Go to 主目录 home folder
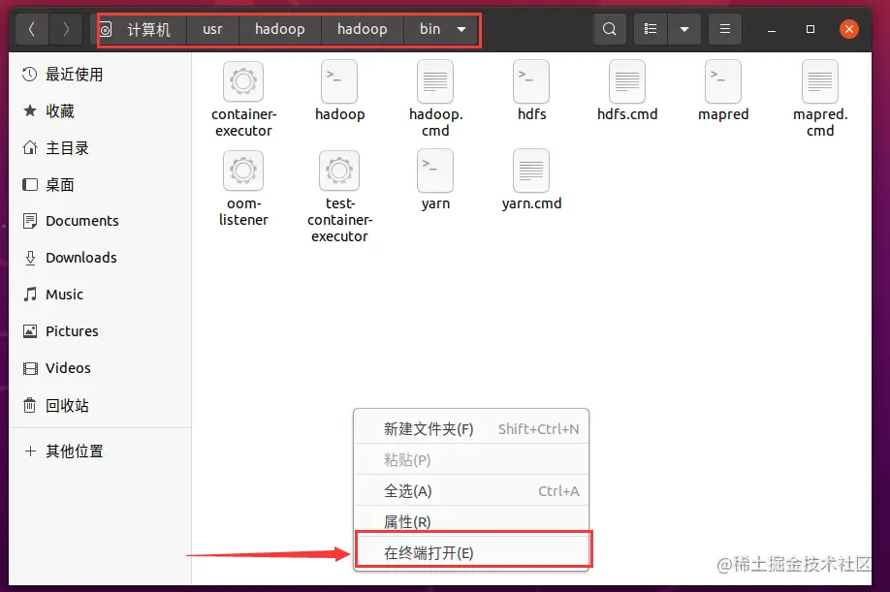 pyautogui.click(x=100, y=148)
